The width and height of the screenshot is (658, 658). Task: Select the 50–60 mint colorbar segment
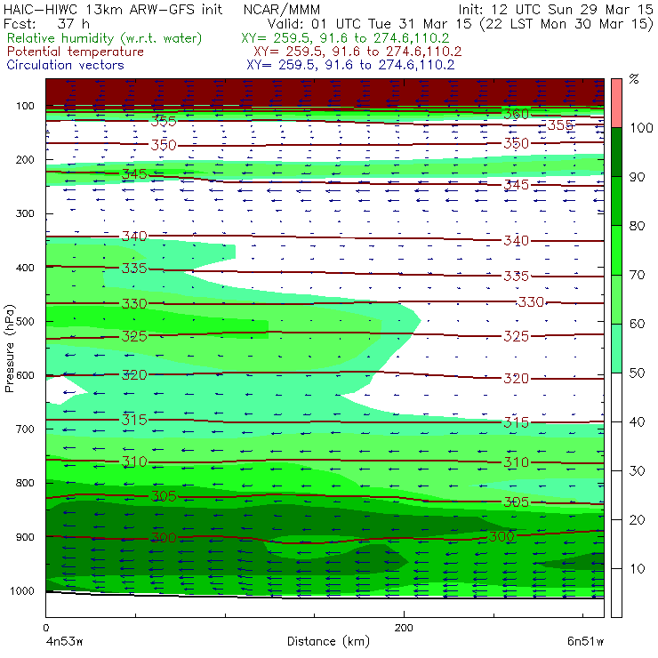[x=616, y=349]
